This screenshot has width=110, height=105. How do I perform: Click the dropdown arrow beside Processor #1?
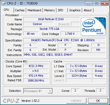(x=50, y=91)
